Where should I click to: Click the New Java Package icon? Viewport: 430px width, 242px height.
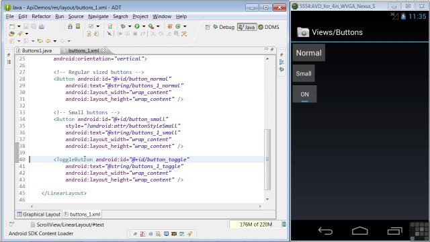[x=170, y=26]
